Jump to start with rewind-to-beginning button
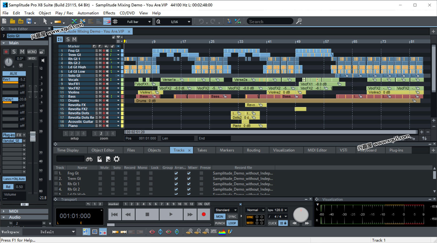 pos(114,214)
